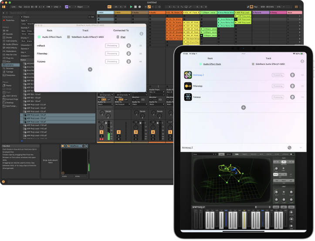The width and height of the screenshot is (315, 241).
Task: Toggle Processing for Animoog Z on iPad
Action: pyautogui.click(x=278, y=75)
